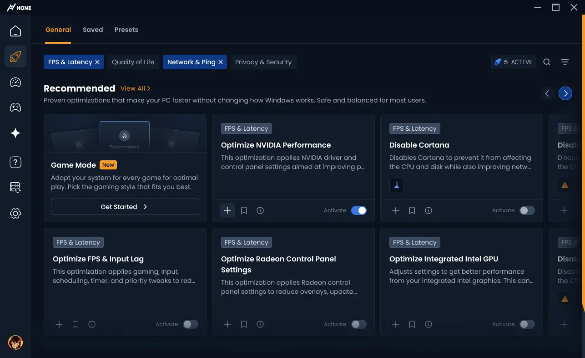The width and height of the screenshot is (585, 358).
Task: Click the Optimize Integrated Intel GPU title
Action: tap(444, 259)
